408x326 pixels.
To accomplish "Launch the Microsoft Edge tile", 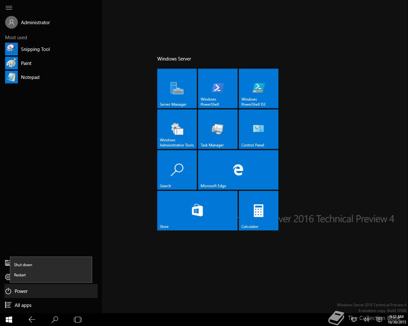I will tap(238, 170).
